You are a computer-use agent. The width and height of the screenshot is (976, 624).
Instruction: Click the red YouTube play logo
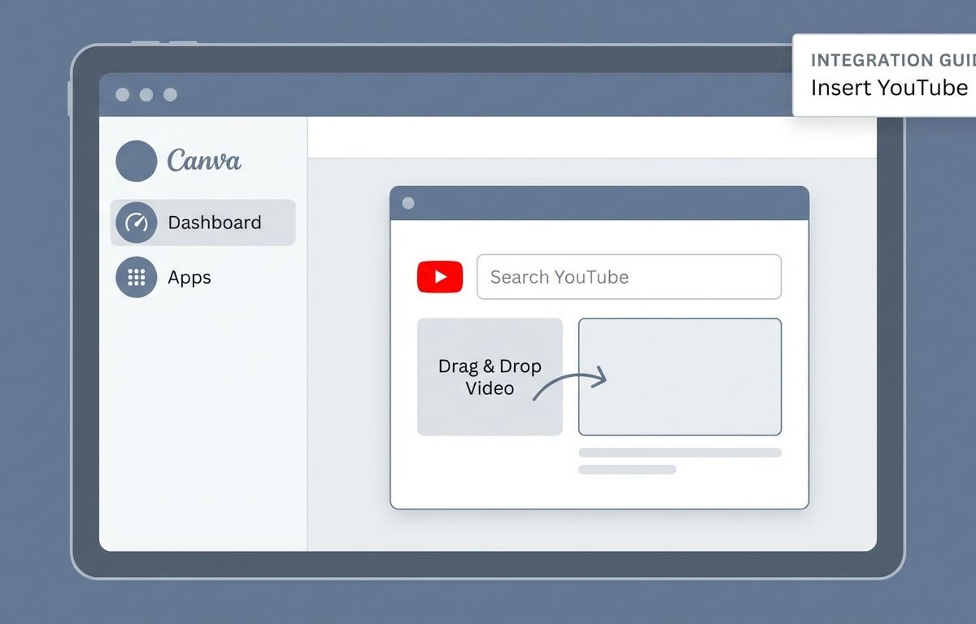pos(440,277)
